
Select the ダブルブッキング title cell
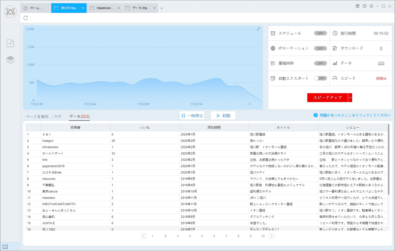click(283, 217)
